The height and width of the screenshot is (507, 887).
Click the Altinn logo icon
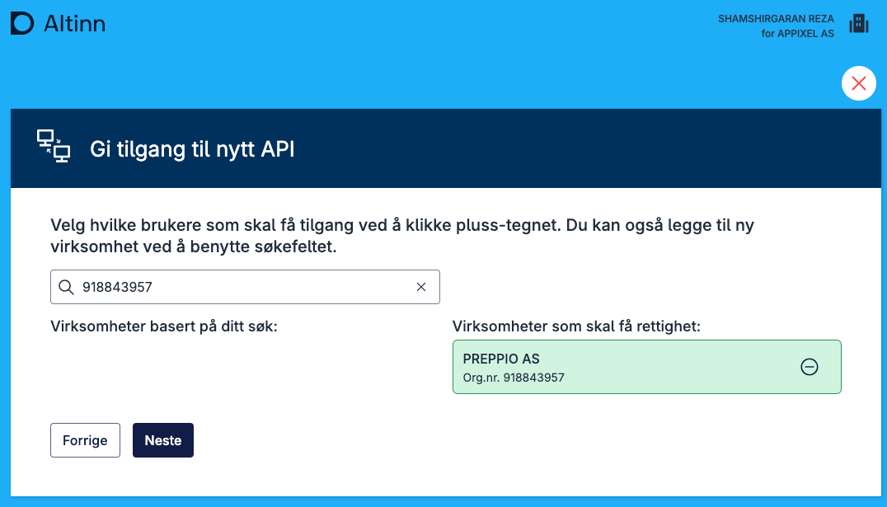click(22, 24)
